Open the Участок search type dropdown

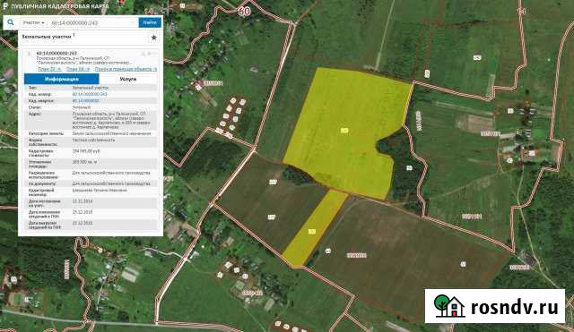click(33, 22)
